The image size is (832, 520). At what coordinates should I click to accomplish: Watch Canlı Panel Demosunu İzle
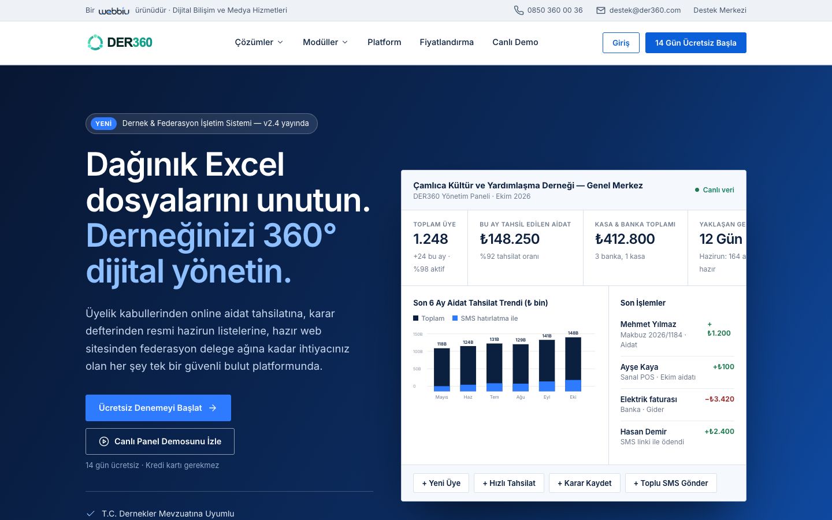tap(160, 441)
